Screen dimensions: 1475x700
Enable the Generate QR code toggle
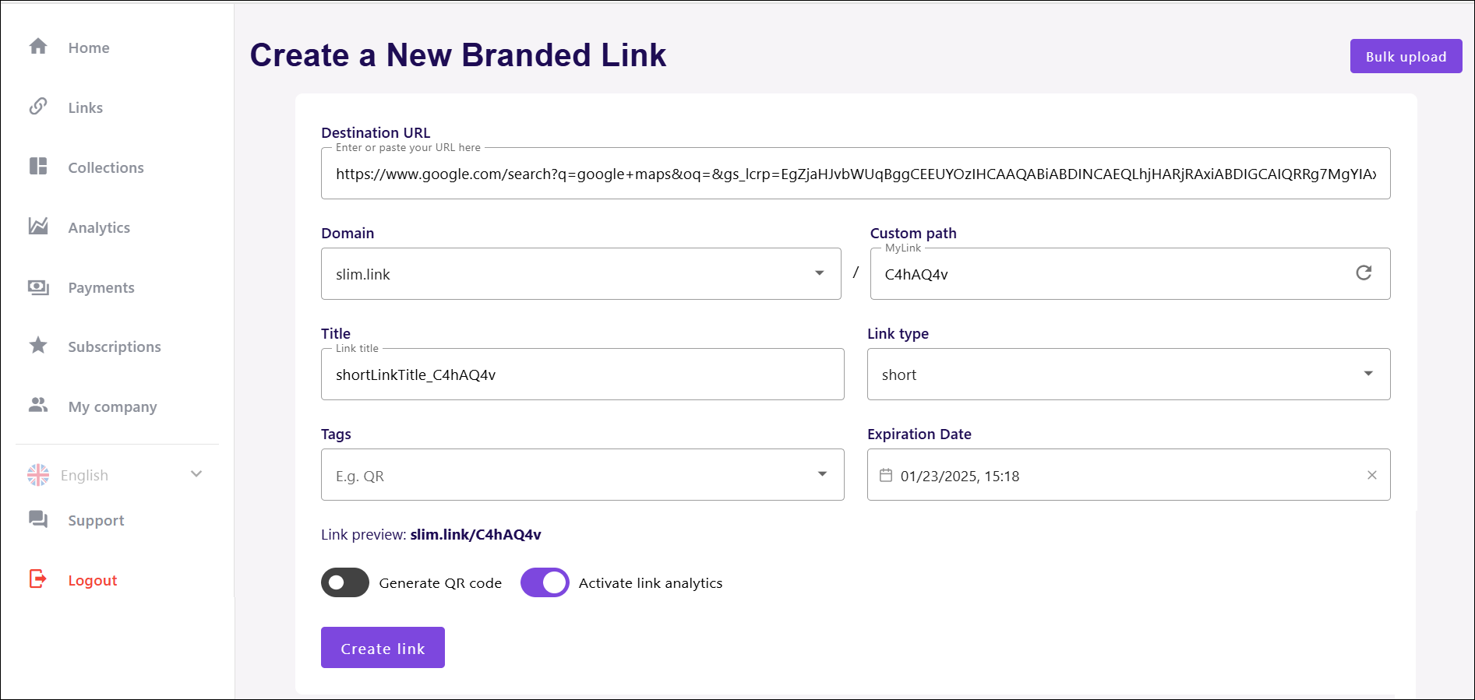pyautogui.click(x=345, y=582)
